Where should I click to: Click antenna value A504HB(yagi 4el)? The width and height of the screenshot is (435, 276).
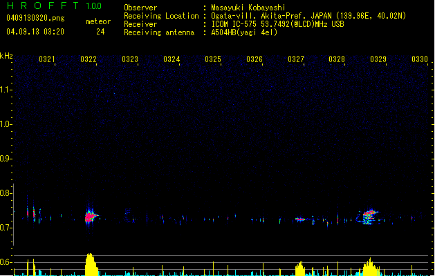tap(244, 32)
